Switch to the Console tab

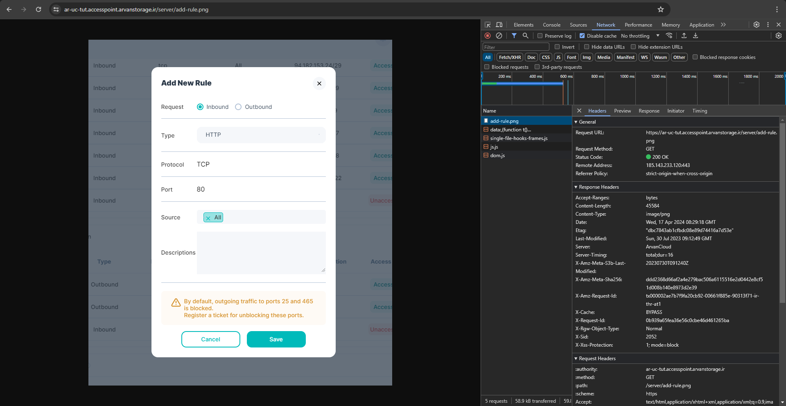point(551,25)
